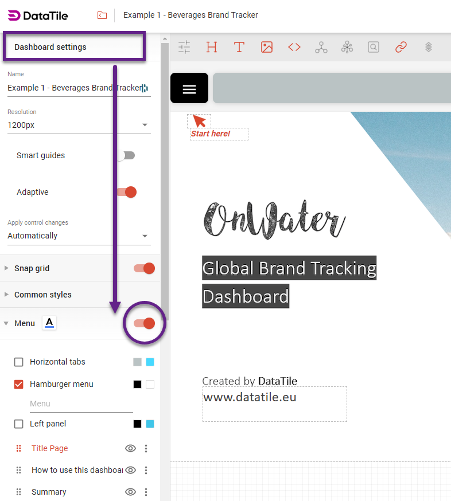Image resolution: width=451 pixels, height=501 pixels.
Task: Click the red folder icon in header
Action: [x=102, y=15]
